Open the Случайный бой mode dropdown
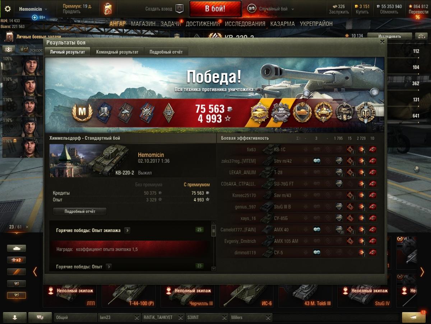Image resolution: width=431 pixels, height=324 pixels. tap(271, 9)
